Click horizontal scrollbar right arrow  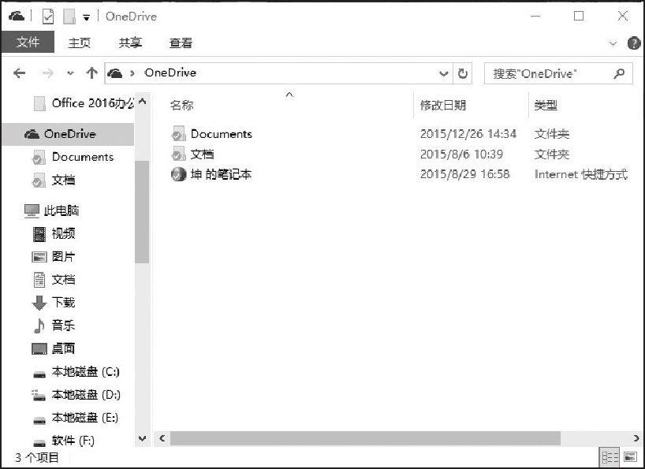tap(636, 438)
